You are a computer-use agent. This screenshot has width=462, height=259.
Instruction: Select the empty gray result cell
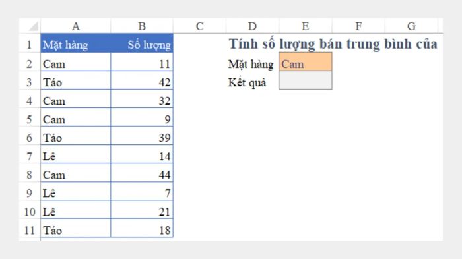305,80
